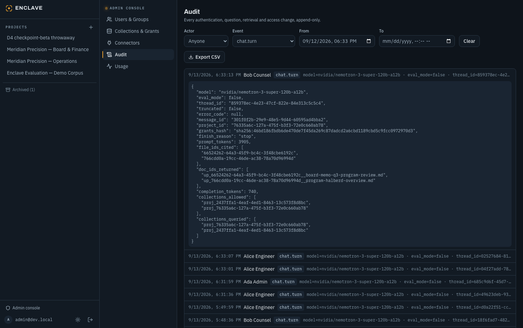Screen dimensions: 523x328
Task: Click the ADMIN CONSOLE header label
Action: (x=127, y=8)
